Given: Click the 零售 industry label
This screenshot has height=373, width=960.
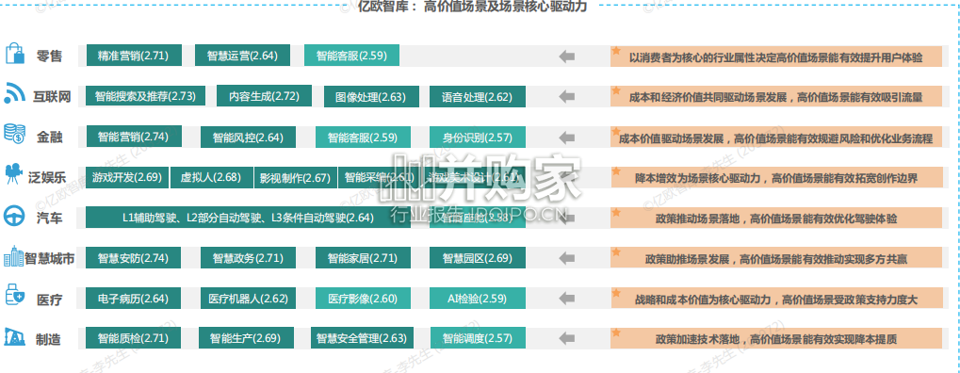Looking at the screenshot, I should tap(49, 57).
